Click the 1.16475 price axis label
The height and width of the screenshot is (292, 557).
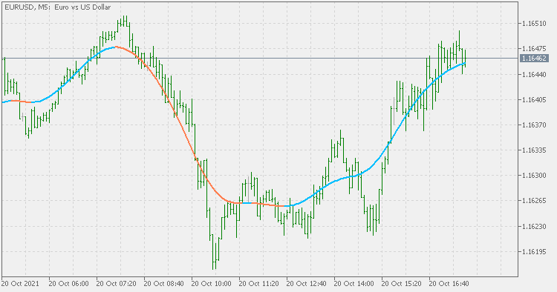[534, 49]
